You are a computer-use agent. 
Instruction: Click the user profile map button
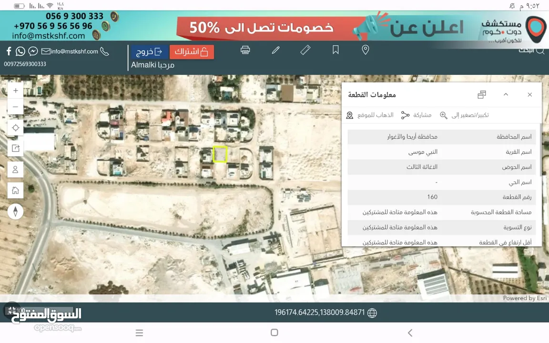pos(15,170)
